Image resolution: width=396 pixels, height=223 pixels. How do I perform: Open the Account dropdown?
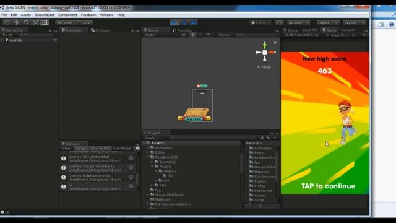(298, 22)
